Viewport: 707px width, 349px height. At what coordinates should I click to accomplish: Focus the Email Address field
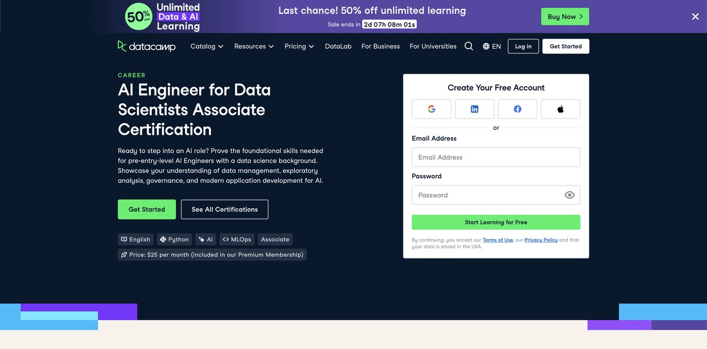pyautogui.click(x=496, y=157)
